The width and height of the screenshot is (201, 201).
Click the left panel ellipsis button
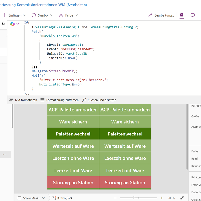(x=4, y=154)
